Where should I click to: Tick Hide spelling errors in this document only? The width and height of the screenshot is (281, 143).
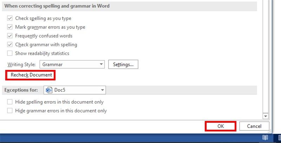[10, 102]
